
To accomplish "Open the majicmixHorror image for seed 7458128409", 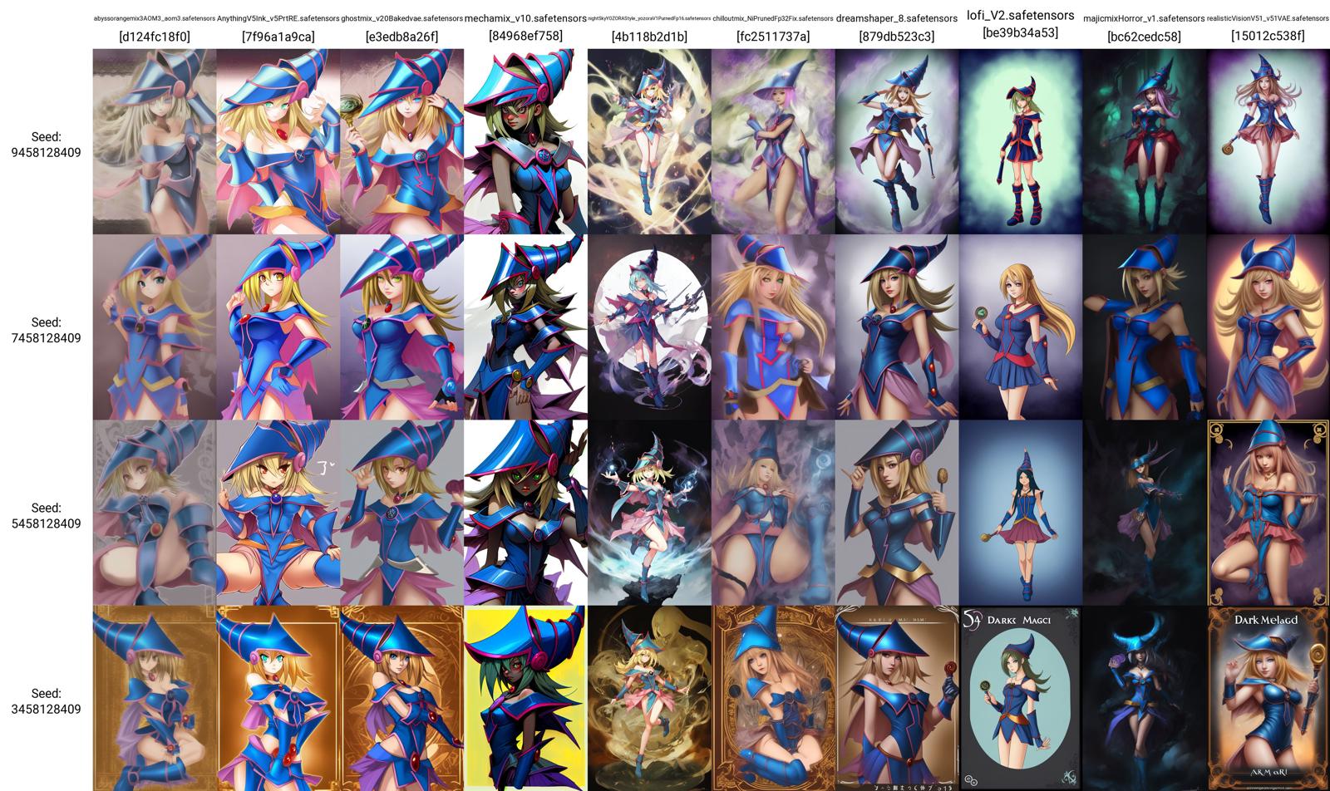I will 1144,327.
